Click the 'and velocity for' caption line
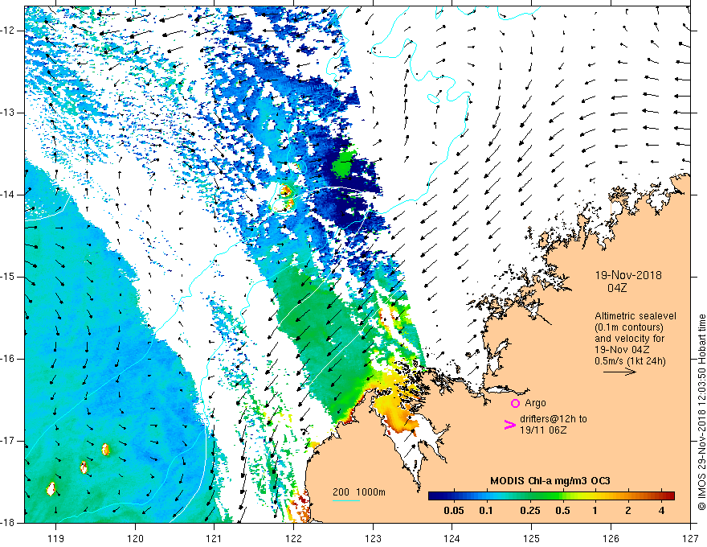The height and width of the screenshot is (547, 707). coord(629,339)
